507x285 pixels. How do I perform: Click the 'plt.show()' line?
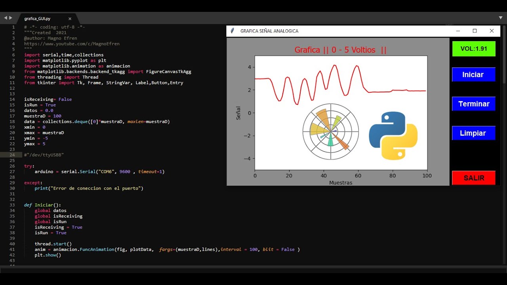coord(48,255)
